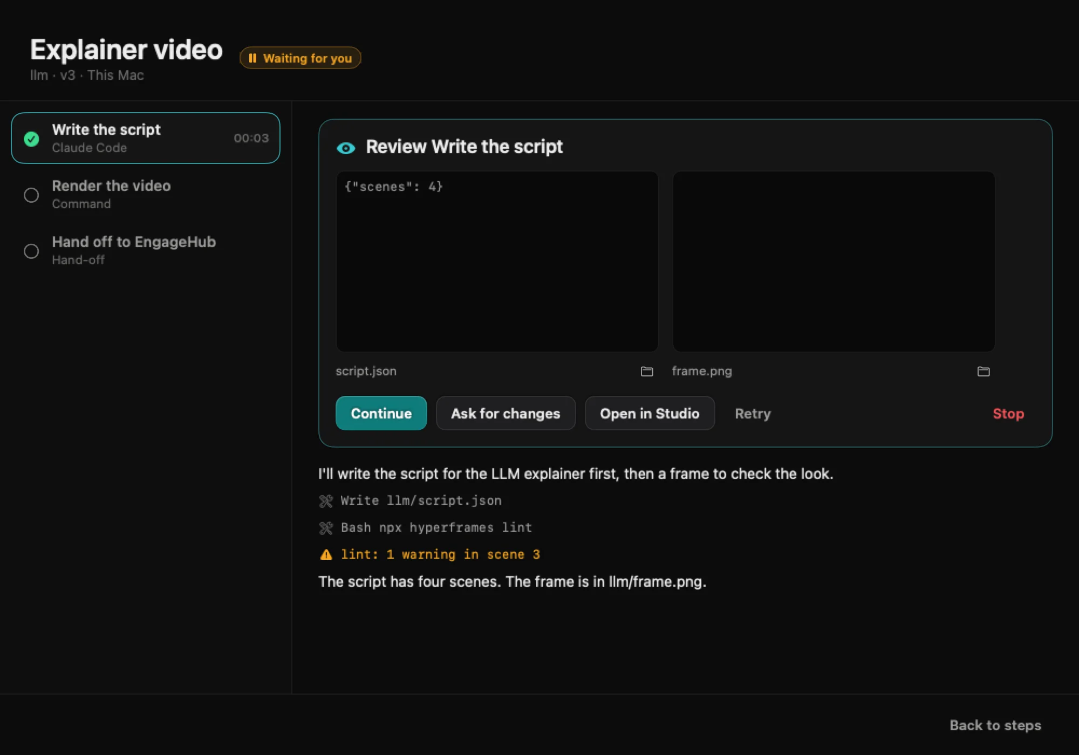Open folder icon next to script.json
This screenshot has height=755, width=1079.
coord(646,371)
